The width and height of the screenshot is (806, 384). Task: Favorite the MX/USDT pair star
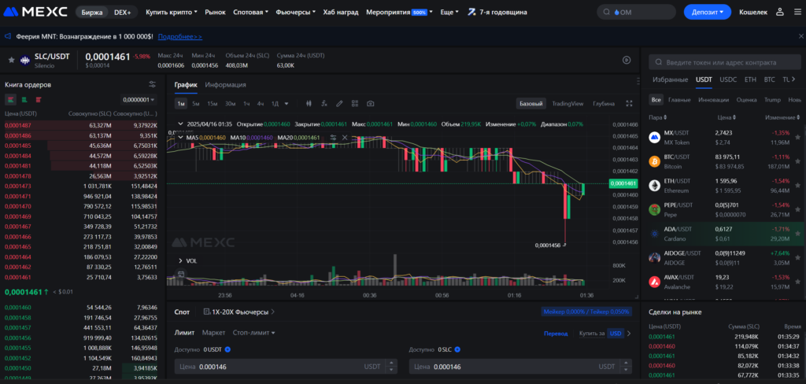[797, 137]
